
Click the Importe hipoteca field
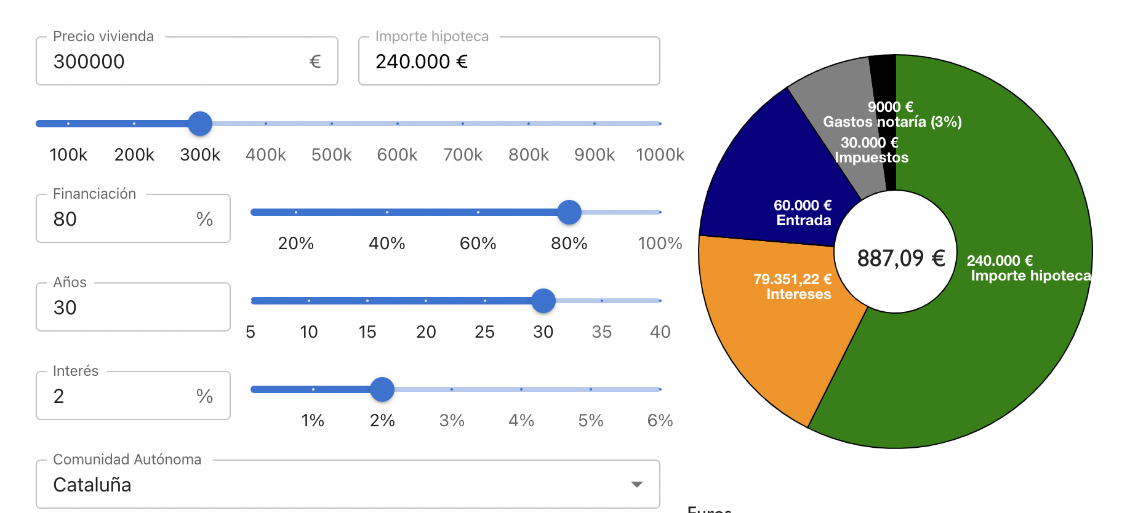[x=508, y=62]
